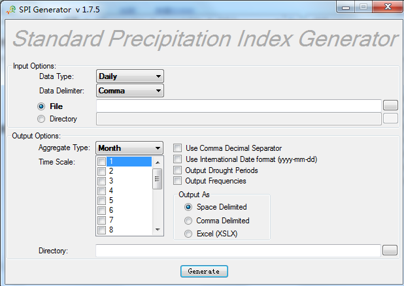Select the Directory input radio button
Screen dimensions: 404x286
42,119
